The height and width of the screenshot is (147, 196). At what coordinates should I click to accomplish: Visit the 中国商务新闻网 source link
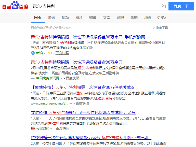pyautogui.click(x=48, y=78)
